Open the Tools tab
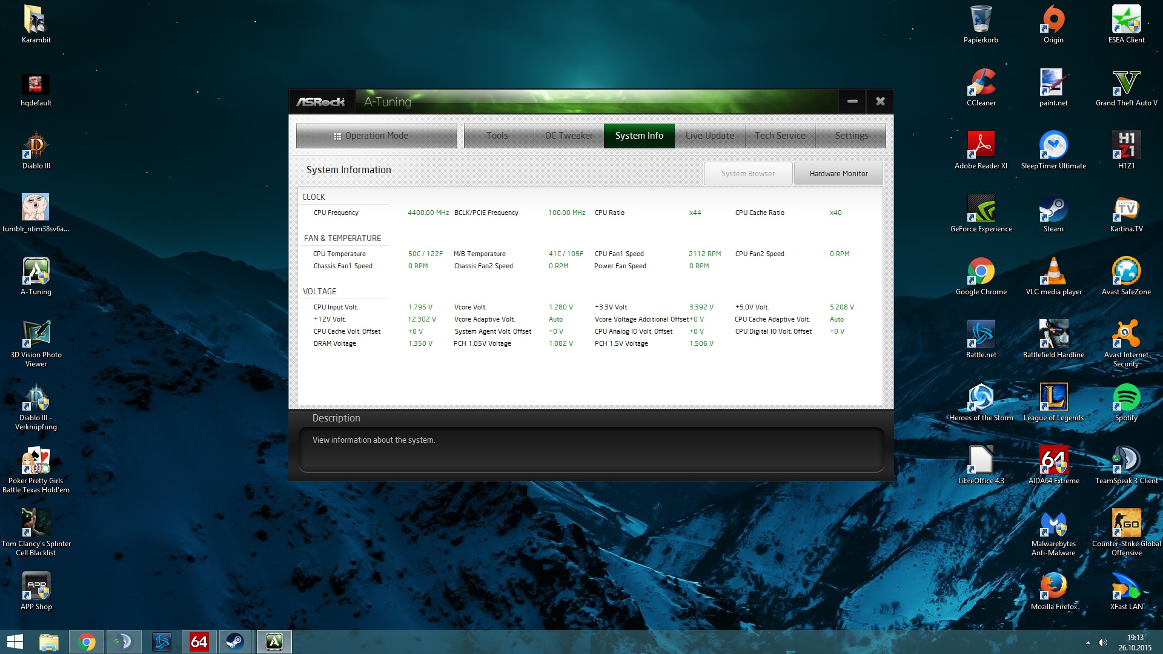 tap(497, 136)
